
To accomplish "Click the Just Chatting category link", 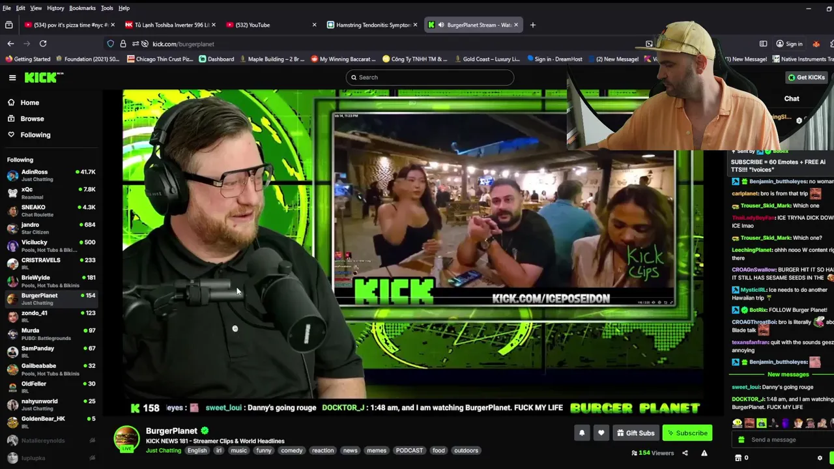I will [x=164, y=451].
